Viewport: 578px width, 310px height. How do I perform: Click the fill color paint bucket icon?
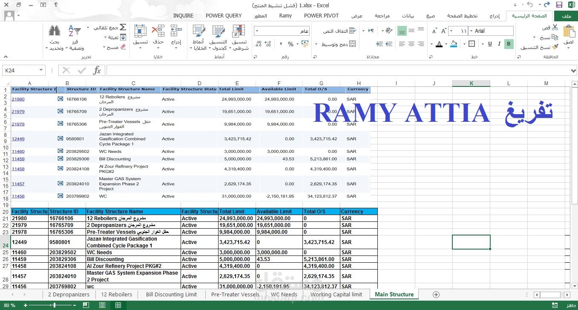(x=454, y=43)
